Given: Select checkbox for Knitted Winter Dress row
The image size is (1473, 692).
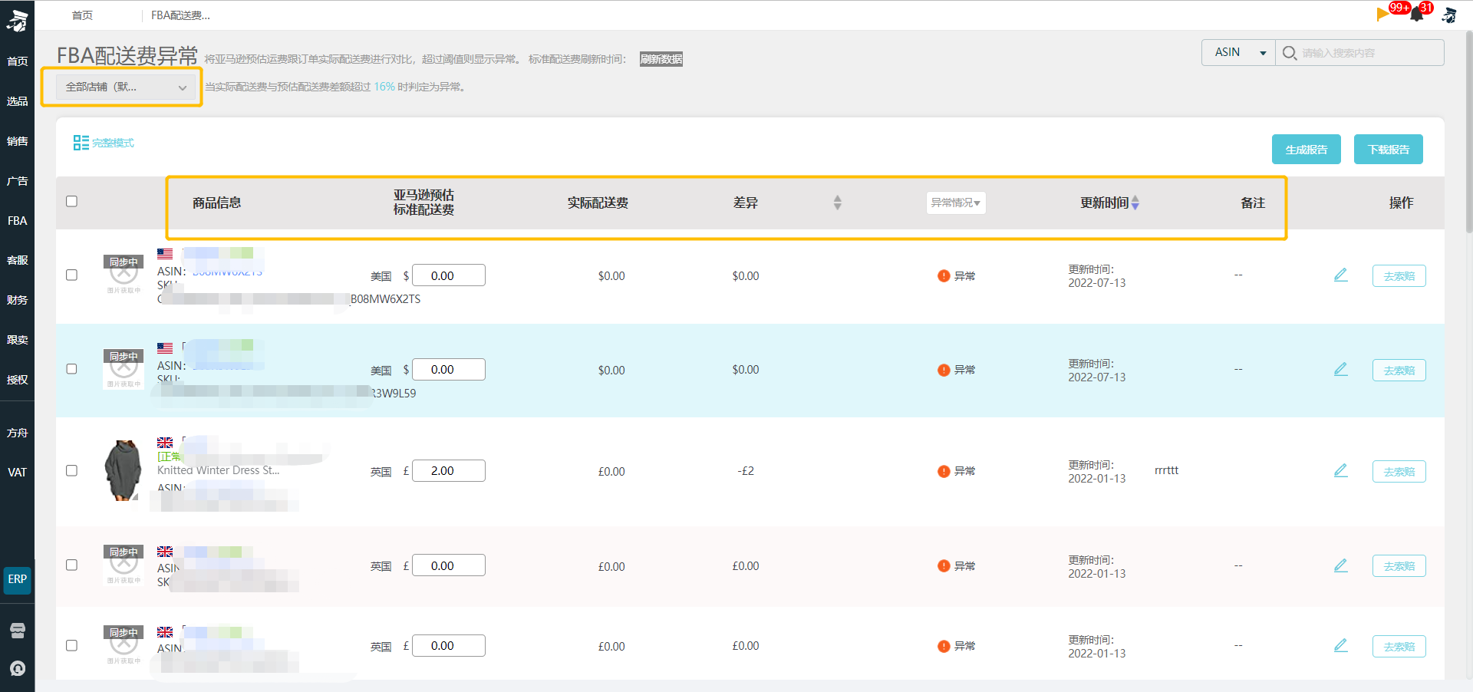Looking at the screenshot, I should (72, 470).
